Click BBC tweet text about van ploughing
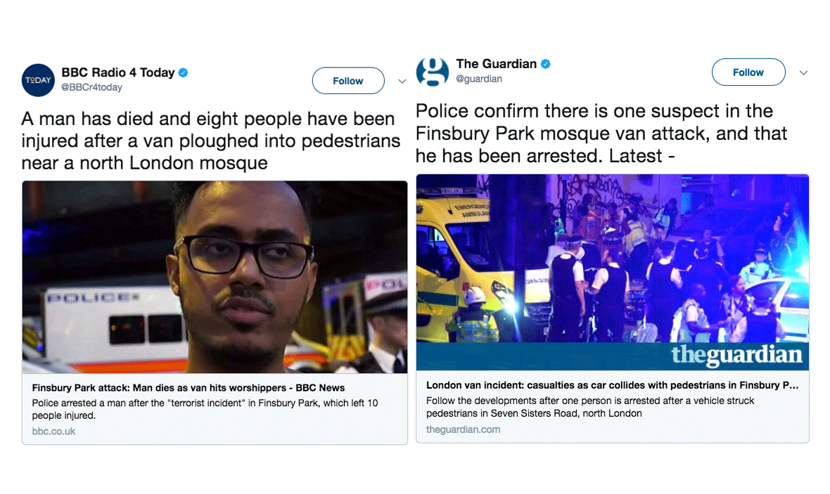The width and height of the screenshot is (830, 494). [211, 141]
